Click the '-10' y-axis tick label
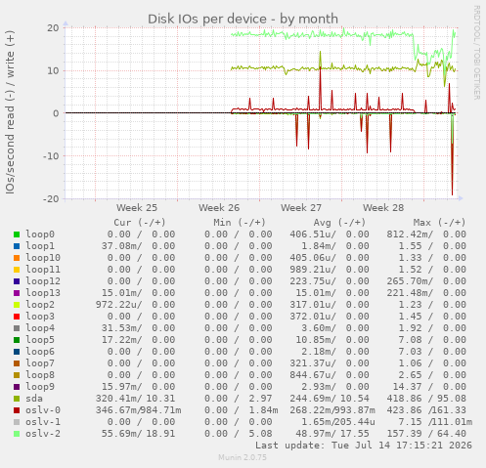The height and width of the screenshot is (468, 486). coord(51,156)
